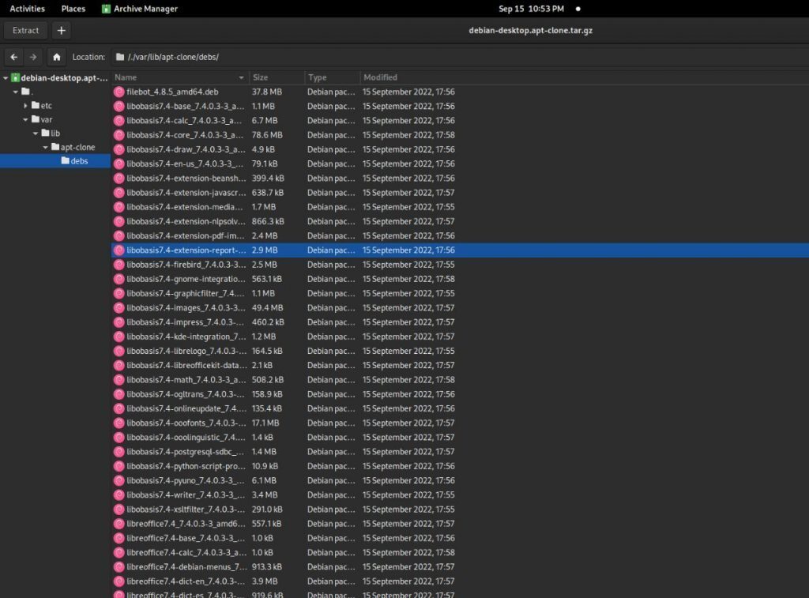809x598 pixels.
Task: Click the sort arrow on the Name column
Action: 242,77
